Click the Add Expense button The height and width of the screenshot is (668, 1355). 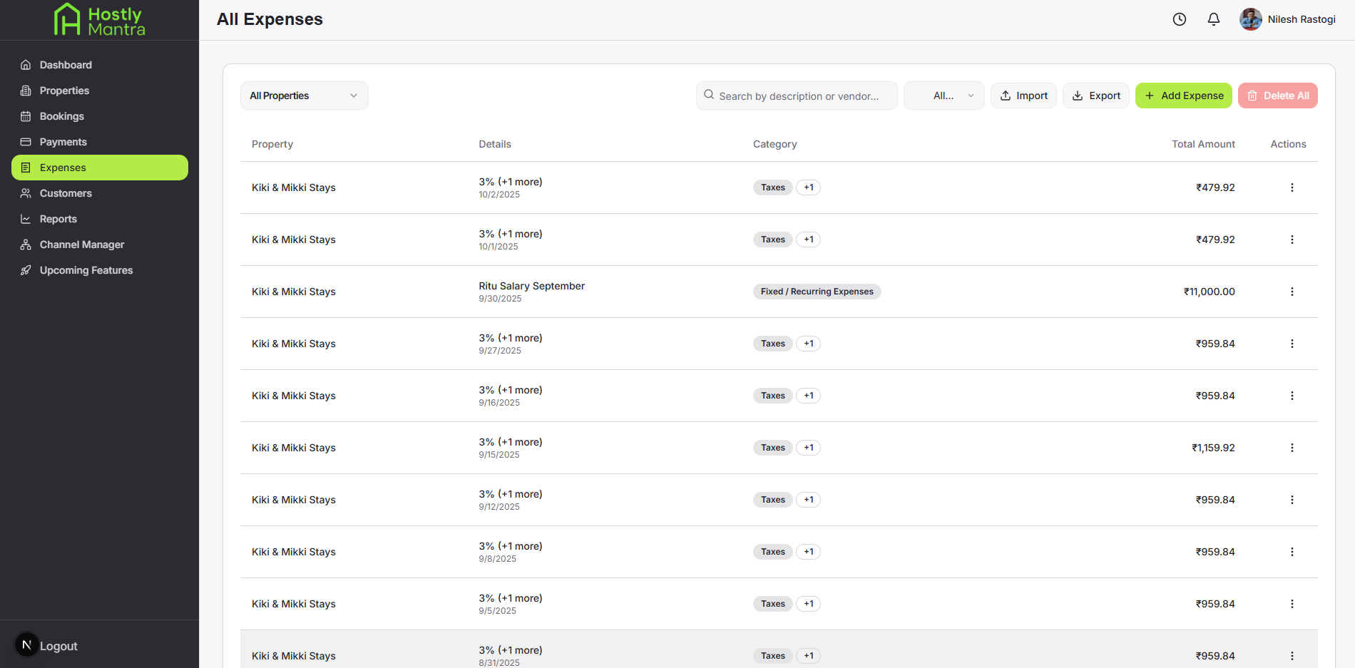click(1183, 95)
